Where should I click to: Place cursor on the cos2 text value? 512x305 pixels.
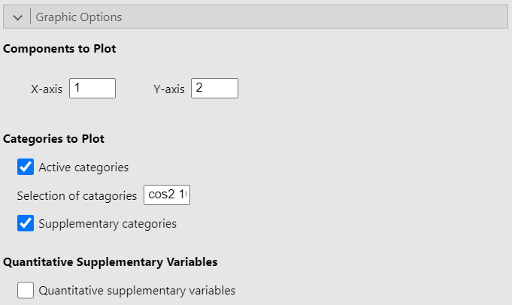(x=162, y=195)
